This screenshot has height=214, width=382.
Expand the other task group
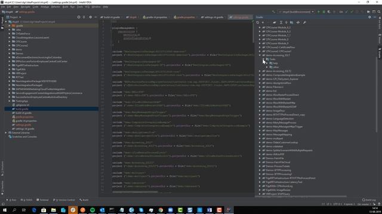click(x=267, y=67)
